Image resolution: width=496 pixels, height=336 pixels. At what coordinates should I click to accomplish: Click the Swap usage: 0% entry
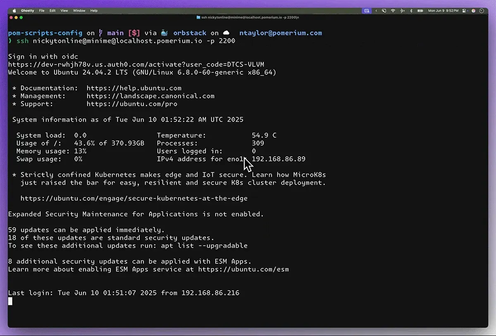[x=49, y=159]
